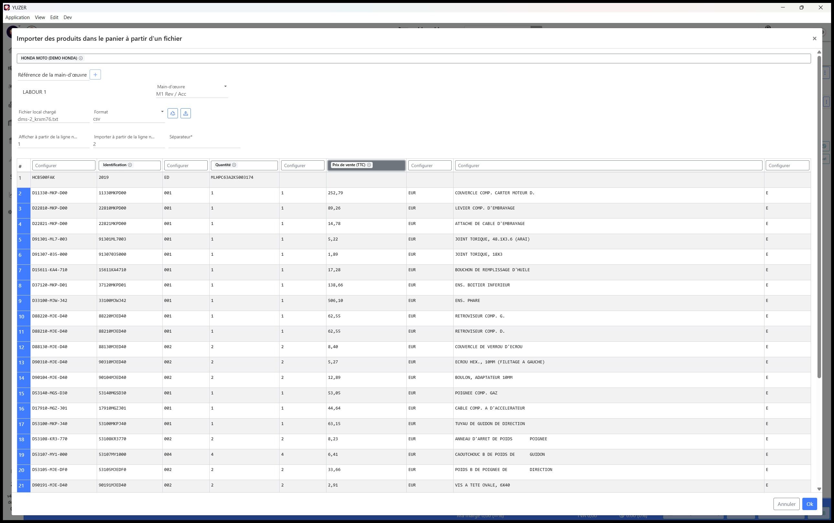Remove the Identification column tag

[x=130, y=165]
